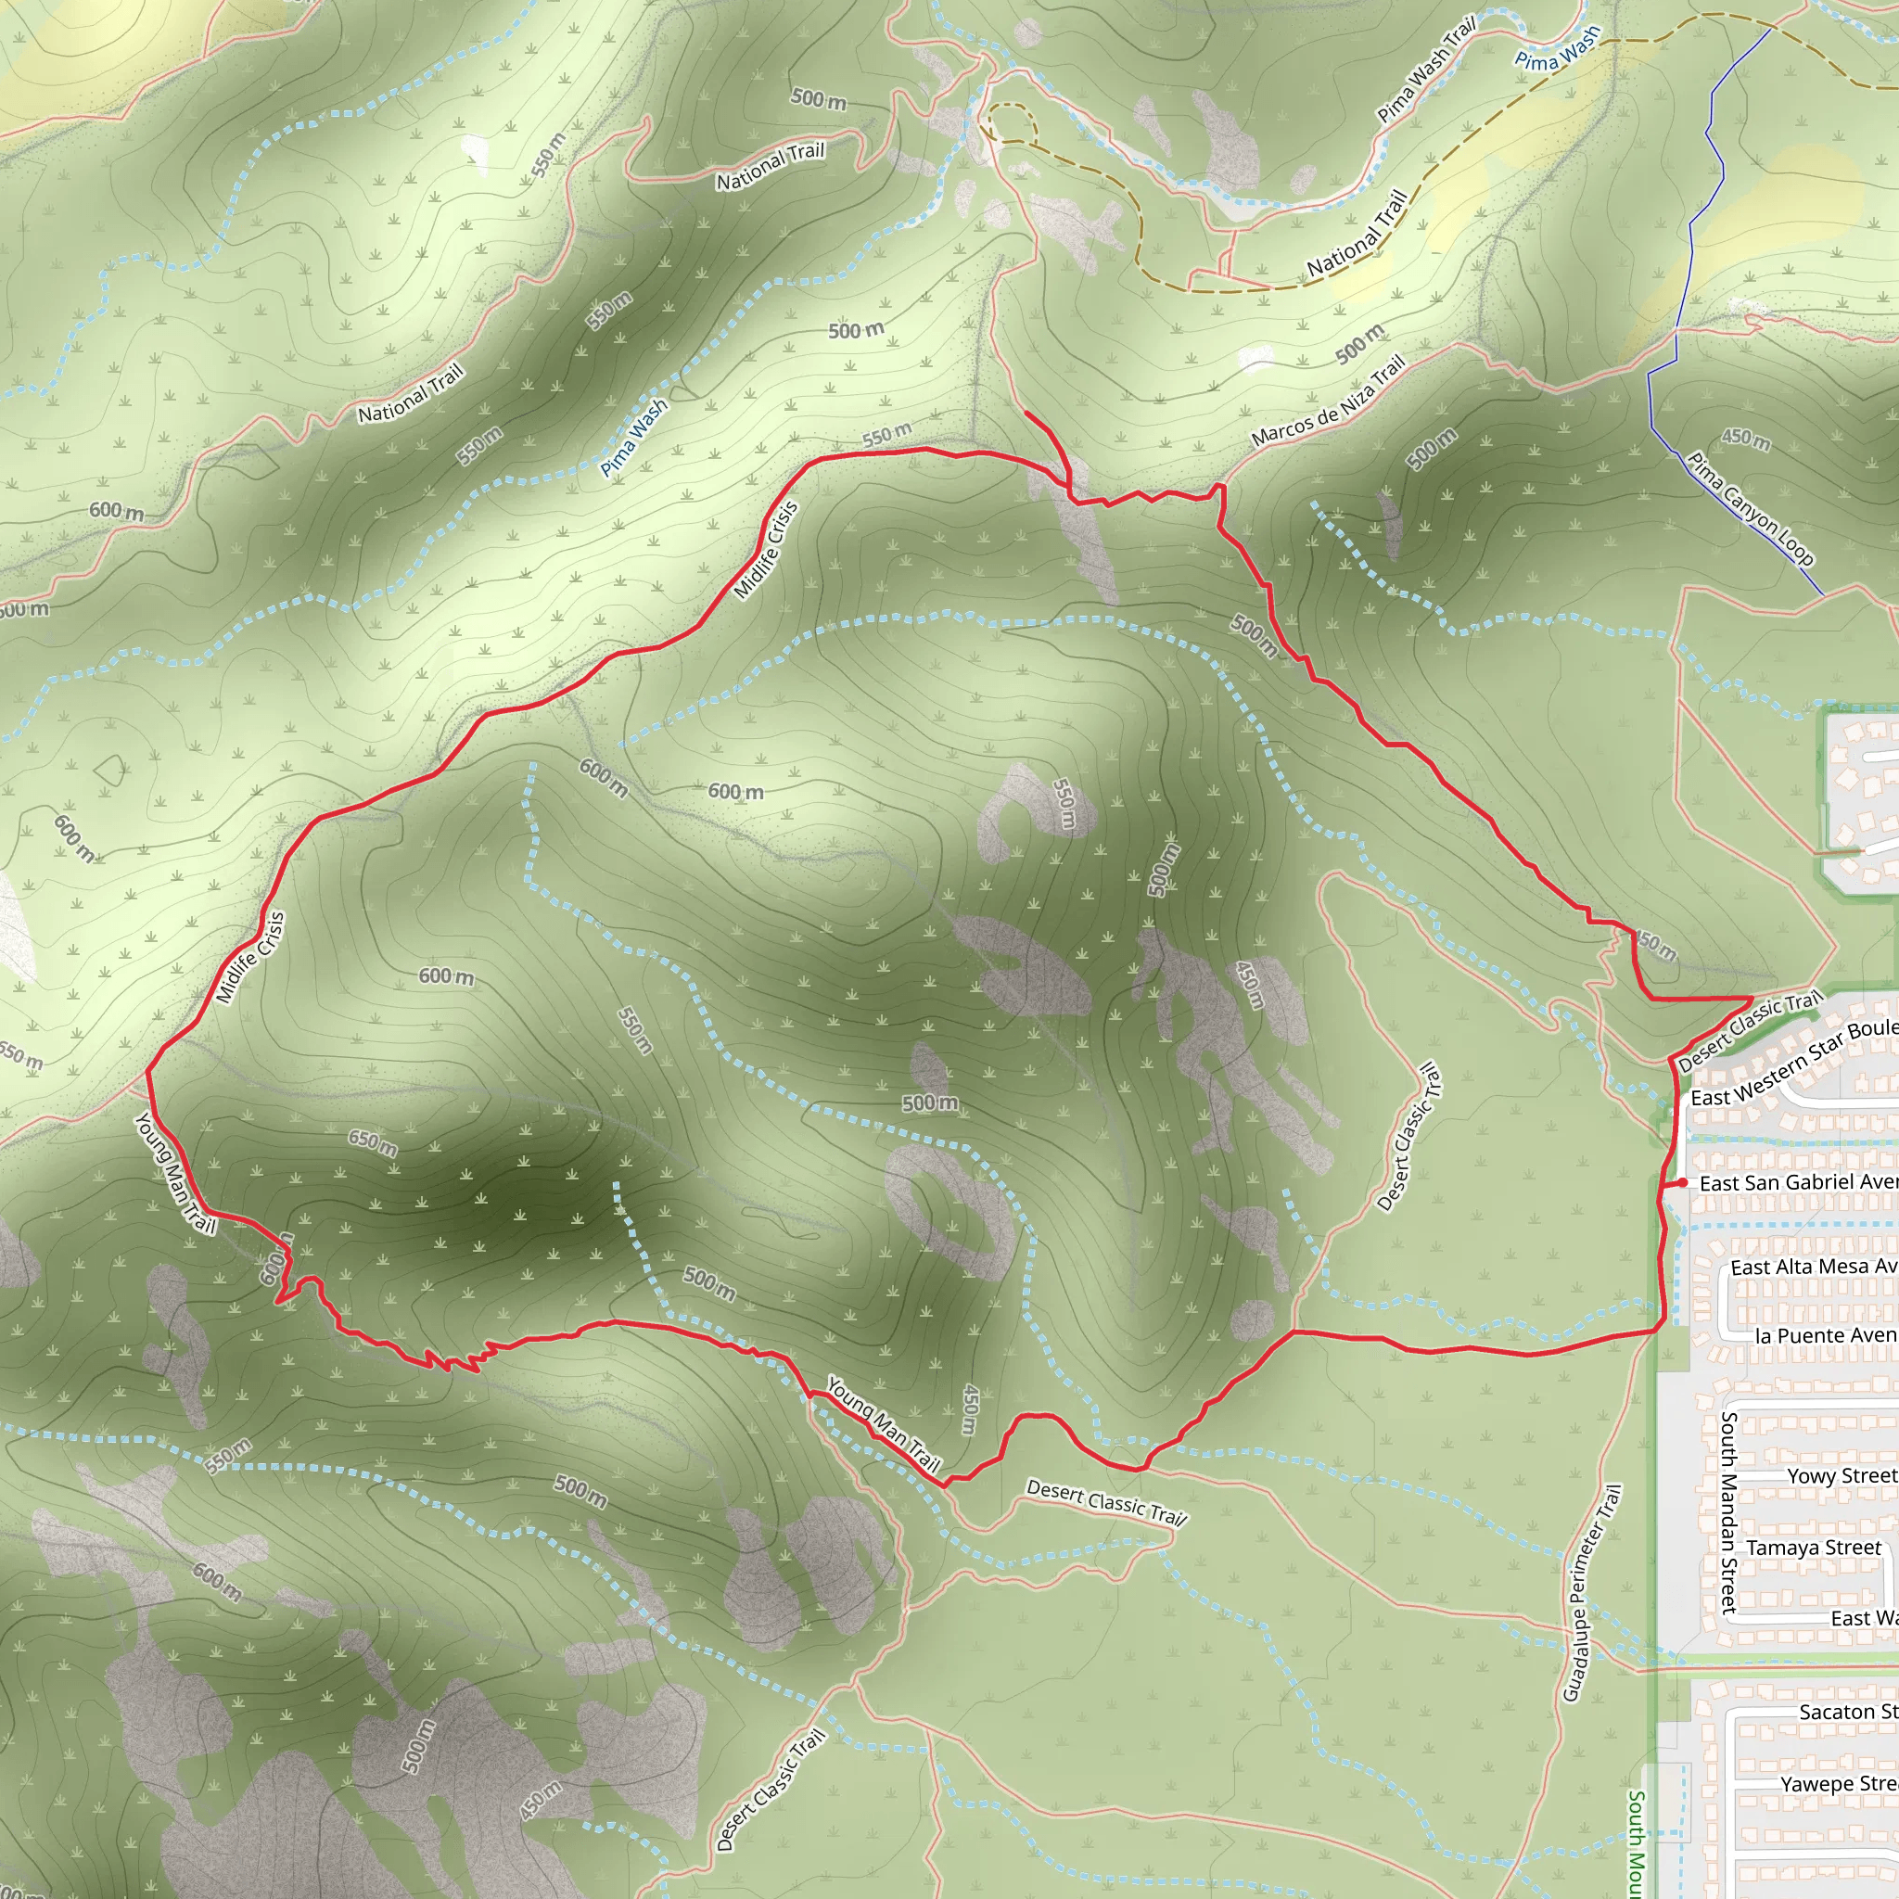Click the "la Puente Aven" street label
Viewport: 1899px width, 1899px height.
point(1827,1335)
